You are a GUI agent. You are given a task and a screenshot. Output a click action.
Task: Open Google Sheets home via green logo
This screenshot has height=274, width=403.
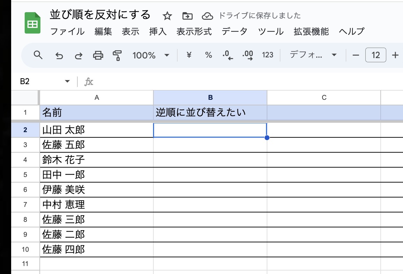tap(33, 23)
